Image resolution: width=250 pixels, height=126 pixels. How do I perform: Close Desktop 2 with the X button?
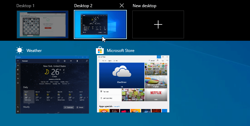point(122,5)
